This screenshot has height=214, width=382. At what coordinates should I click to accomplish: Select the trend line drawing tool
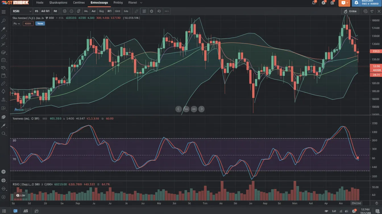click(4, 37)
